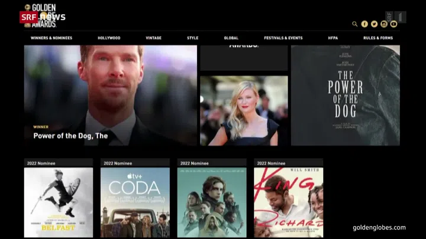
Task: Click '2022 Nominee' label above King Richard
Action: [271, 163]
